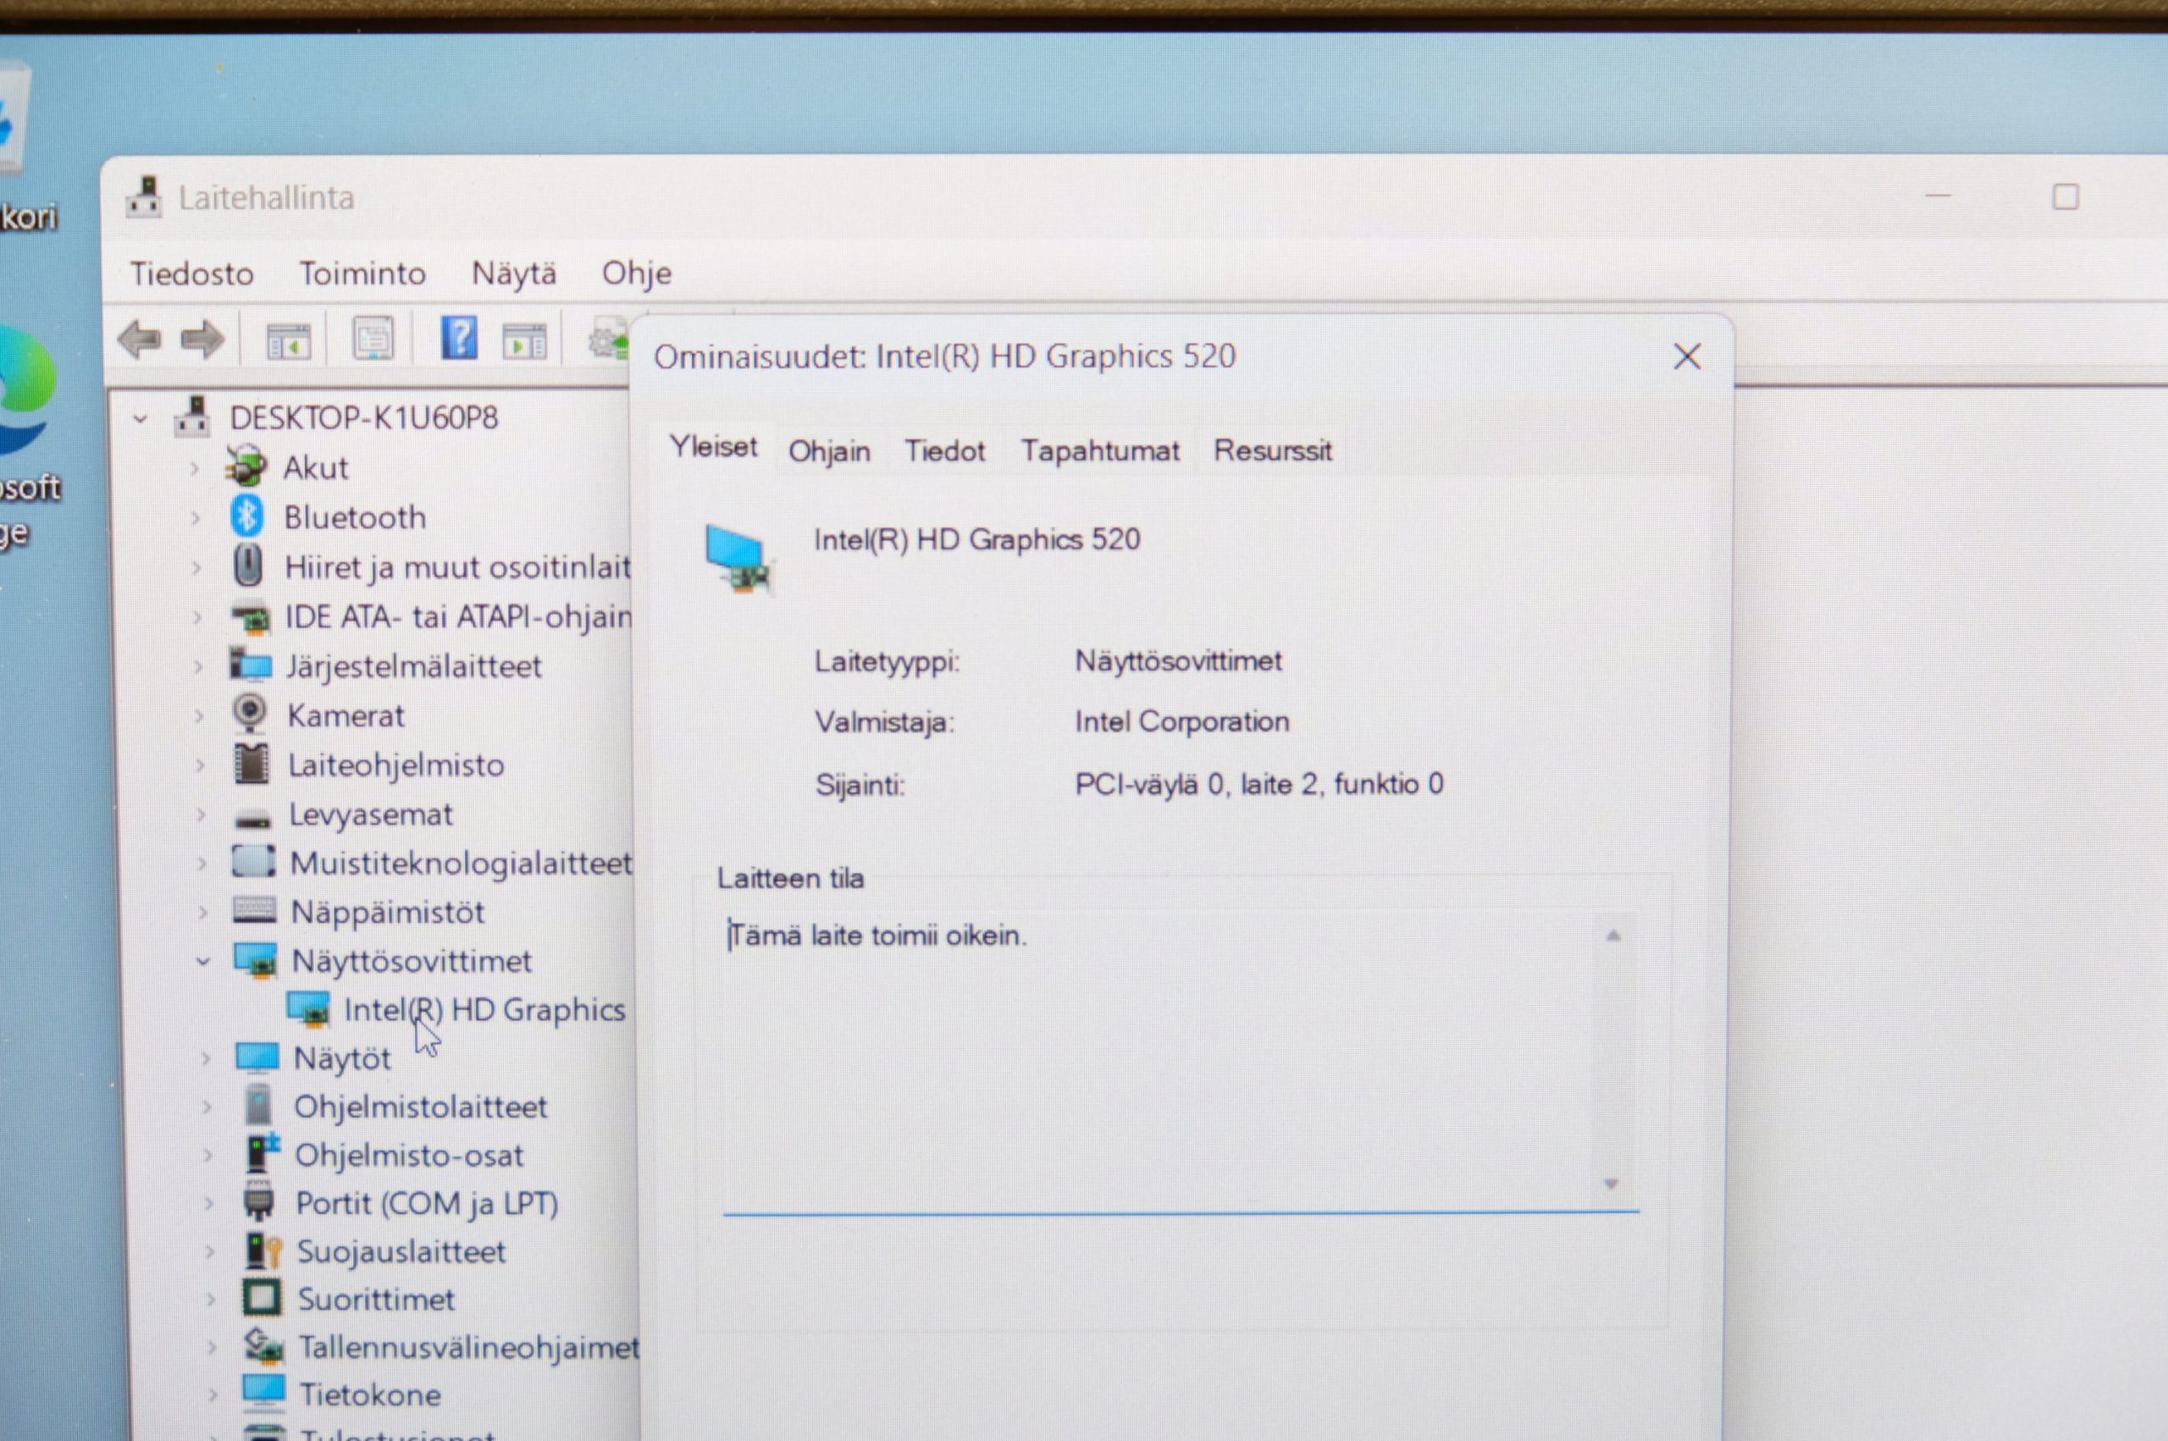Click the Back arrow toolbar icon
The width and height of the screenshot is (2168, 1441).
pos(141,340)
